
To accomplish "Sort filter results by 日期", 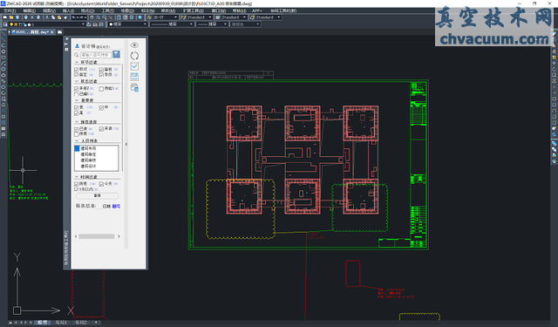I will [106, 207].
